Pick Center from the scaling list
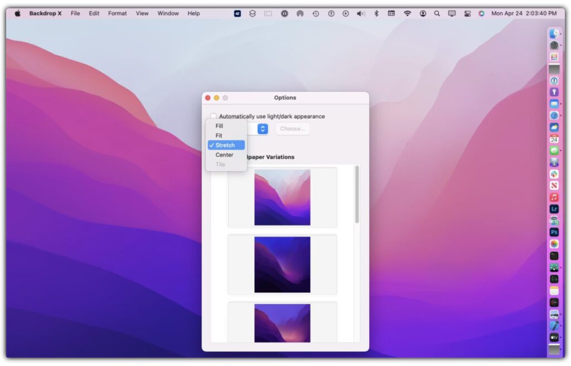 point(224,155)
